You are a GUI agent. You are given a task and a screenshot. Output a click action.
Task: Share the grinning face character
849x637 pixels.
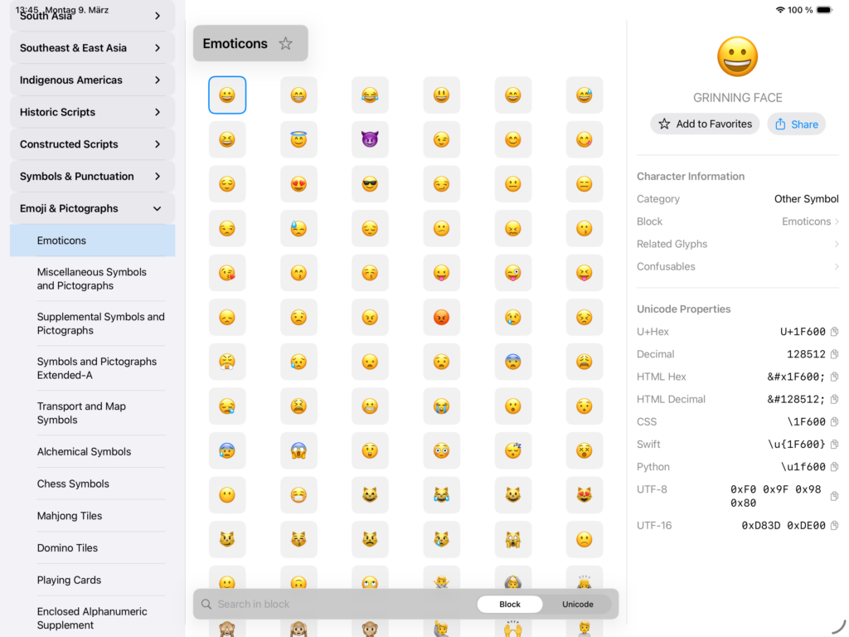[x=796, y=123]
